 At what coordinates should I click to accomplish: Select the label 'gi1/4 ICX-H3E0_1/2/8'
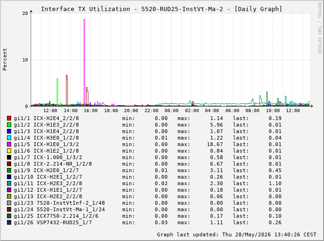pyautogui.click(x=46, y=138)
